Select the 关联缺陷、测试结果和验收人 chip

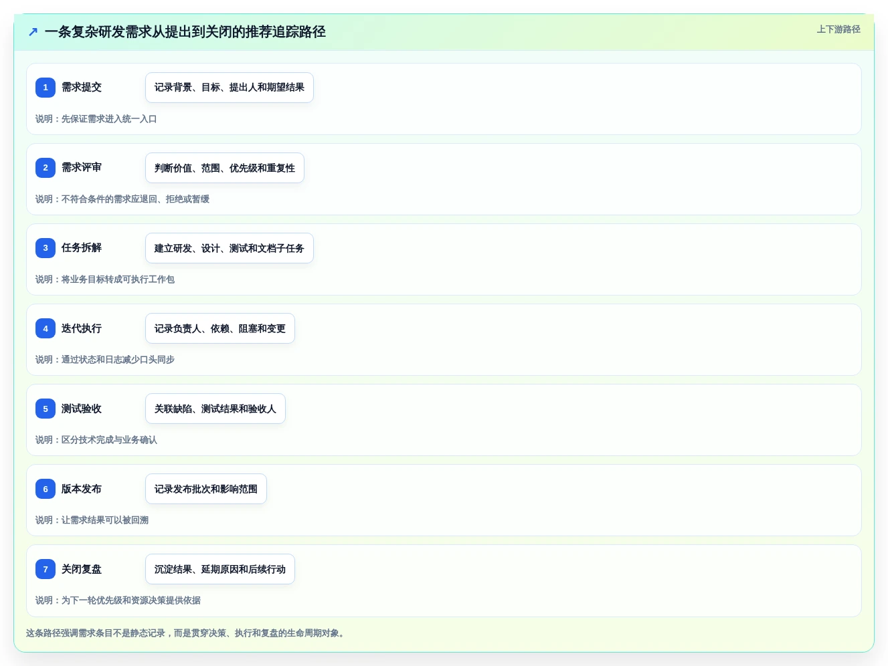[x=215, y=409]
